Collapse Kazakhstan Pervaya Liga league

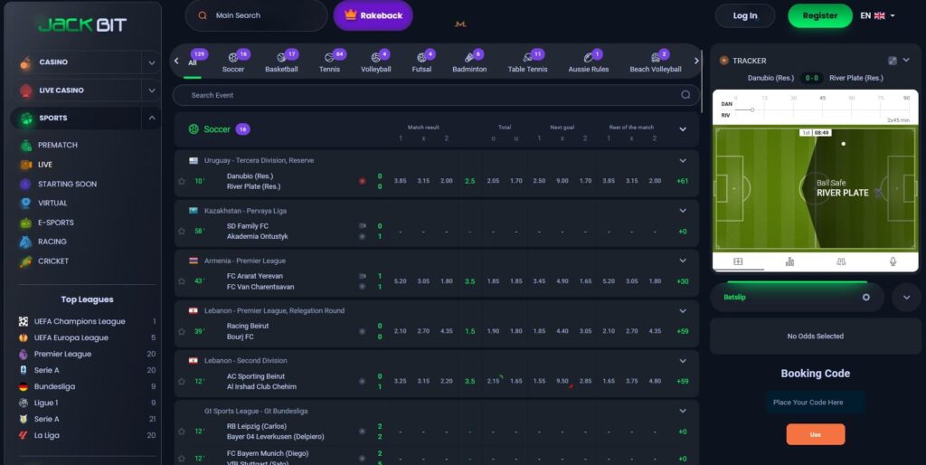(x=683, y=211)
